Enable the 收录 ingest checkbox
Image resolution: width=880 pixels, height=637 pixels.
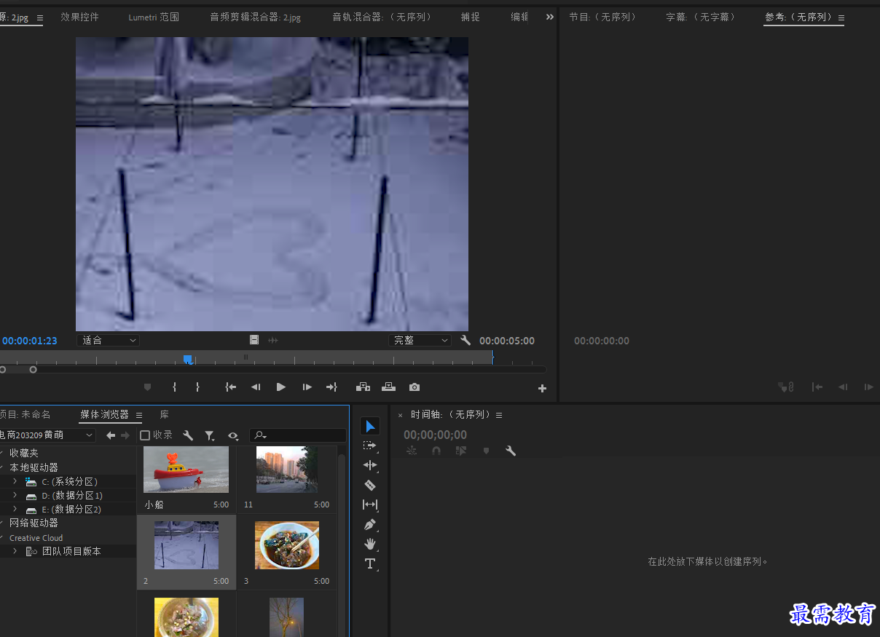pyautogui.click(x=145, y=435)
